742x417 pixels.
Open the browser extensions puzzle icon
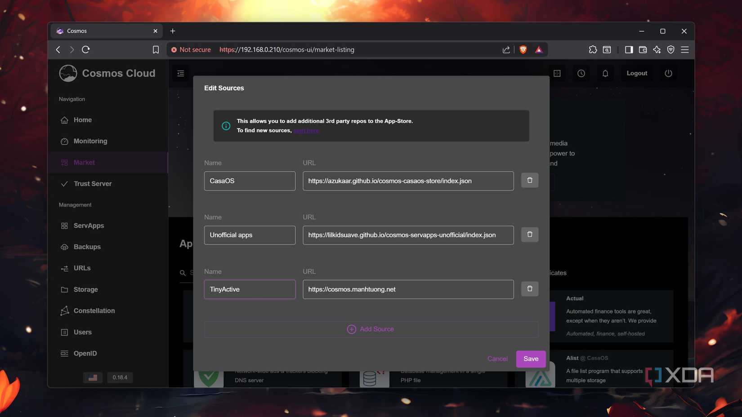pos(593,49)
